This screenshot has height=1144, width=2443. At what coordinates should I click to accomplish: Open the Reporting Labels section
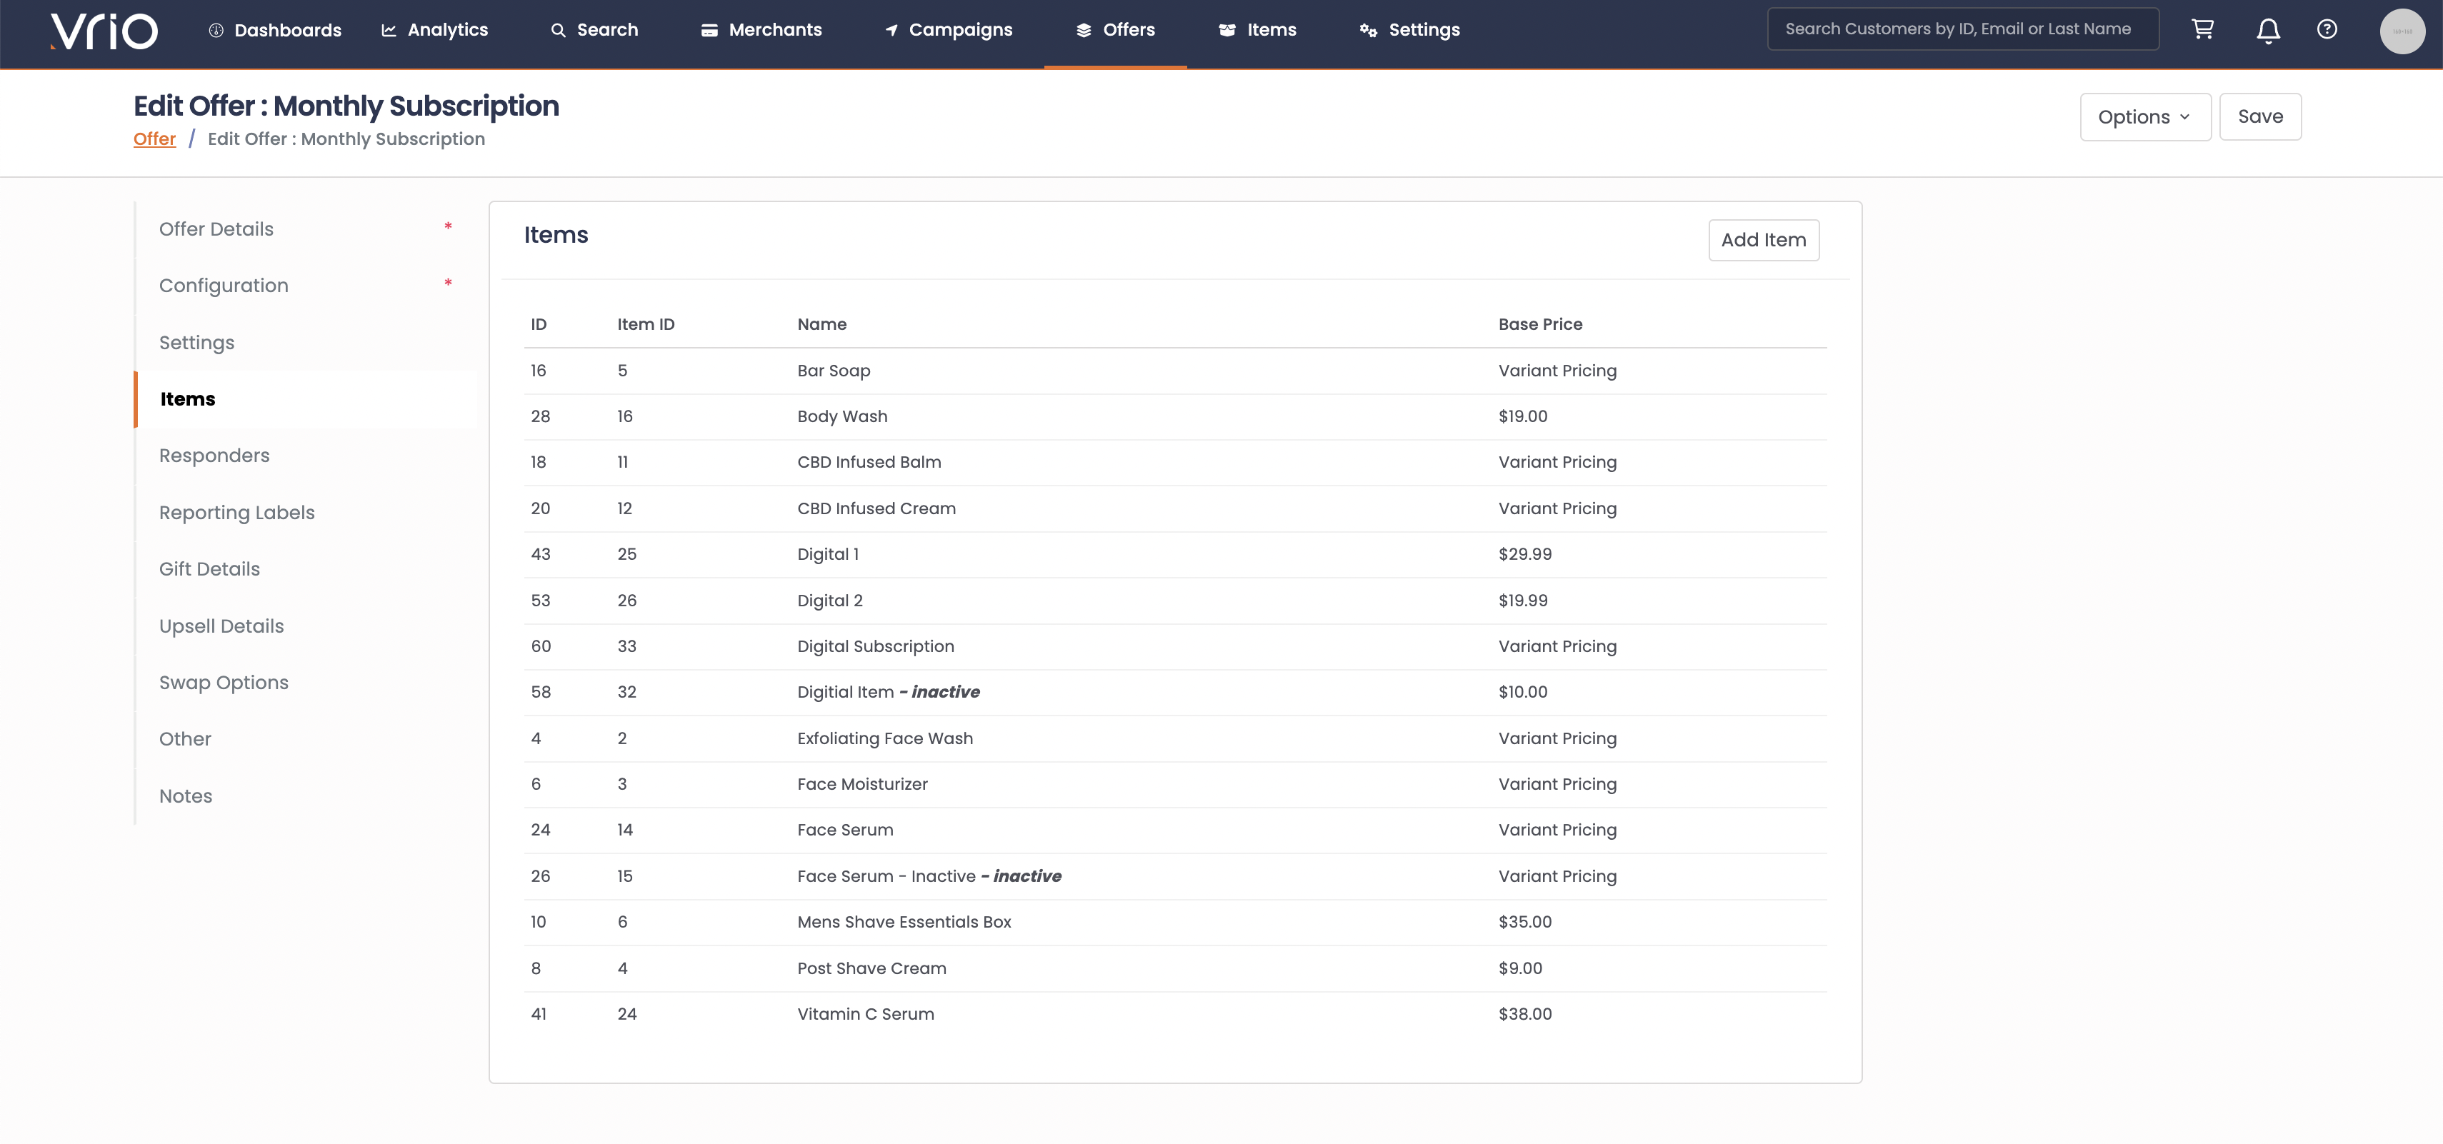click(x=306, y=513)
